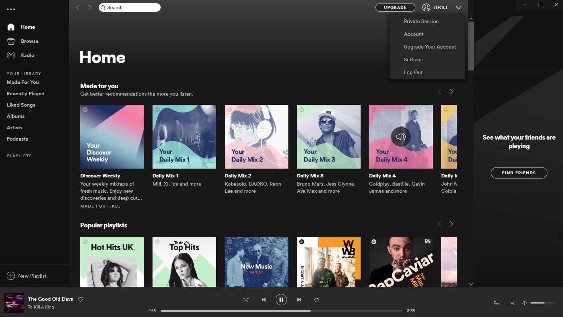This screenshot has height=317, width=563.
Task: Pause the current song
Action: (281, 300)
